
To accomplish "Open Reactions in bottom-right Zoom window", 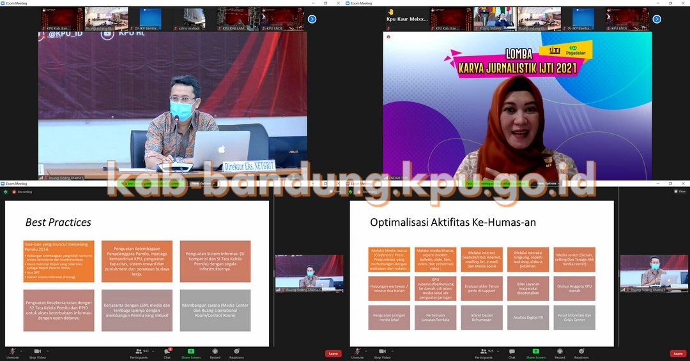I will [x=581, y=352].
